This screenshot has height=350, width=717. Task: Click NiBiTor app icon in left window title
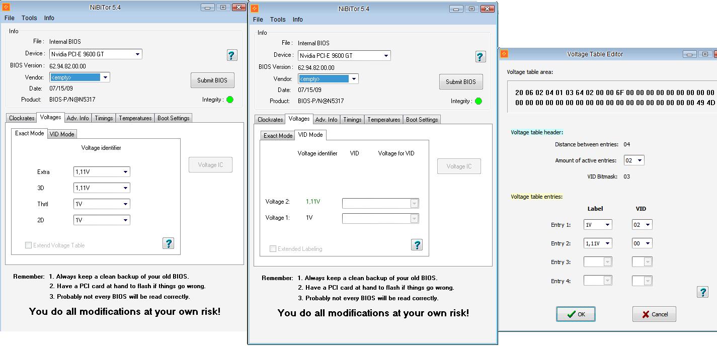[6, 7]
